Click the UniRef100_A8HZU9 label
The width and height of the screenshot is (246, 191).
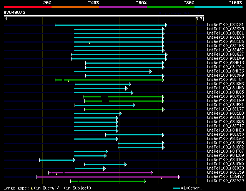pyautogui.click(x=225, y=156)
